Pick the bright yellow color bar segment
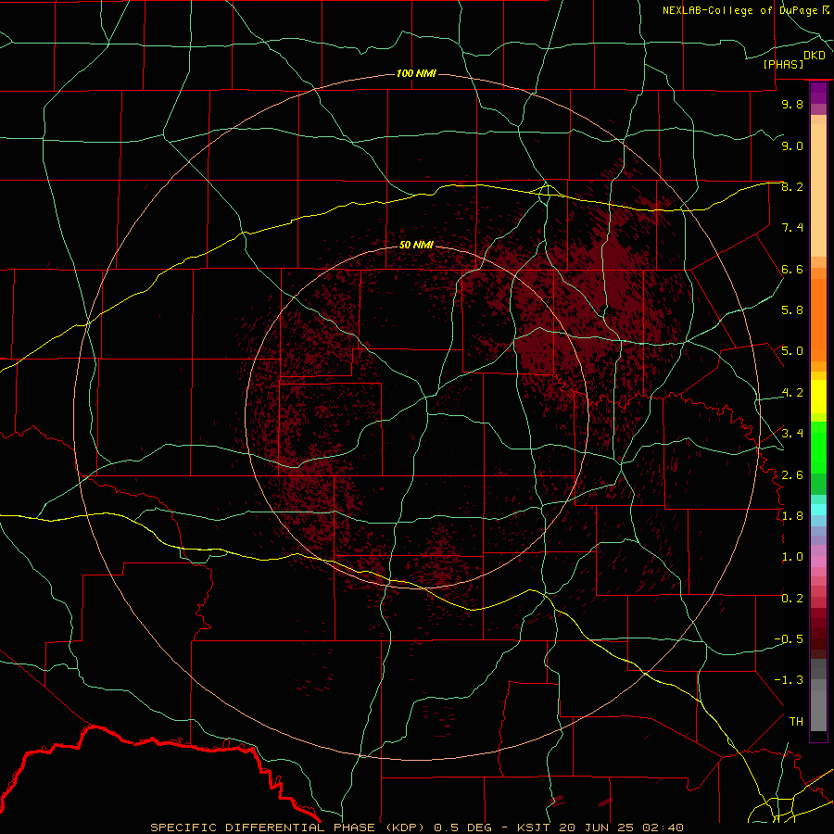834x834 pixels. (818, 397)
